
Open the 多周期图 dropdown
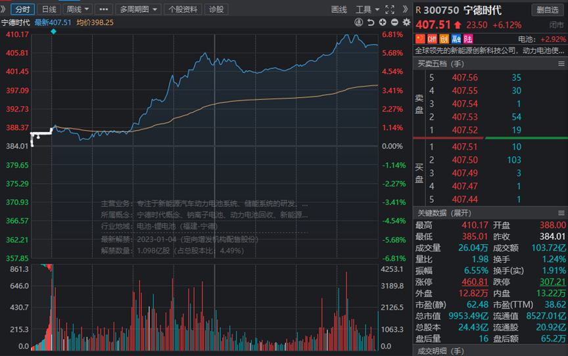pyautogui.click(x=139, y=9)
